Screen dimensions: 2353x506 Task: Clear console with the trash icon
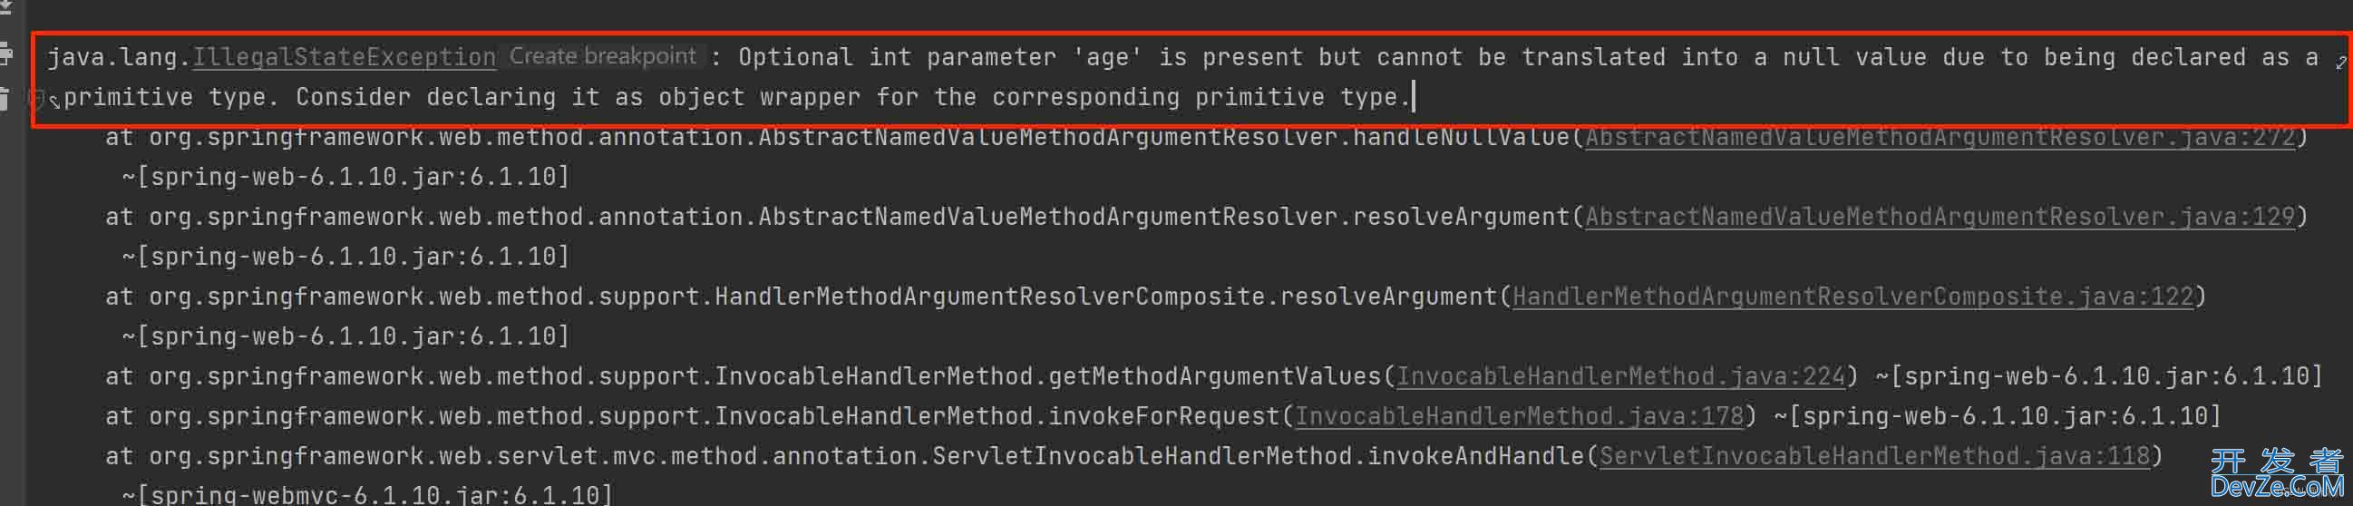point(5,98)
